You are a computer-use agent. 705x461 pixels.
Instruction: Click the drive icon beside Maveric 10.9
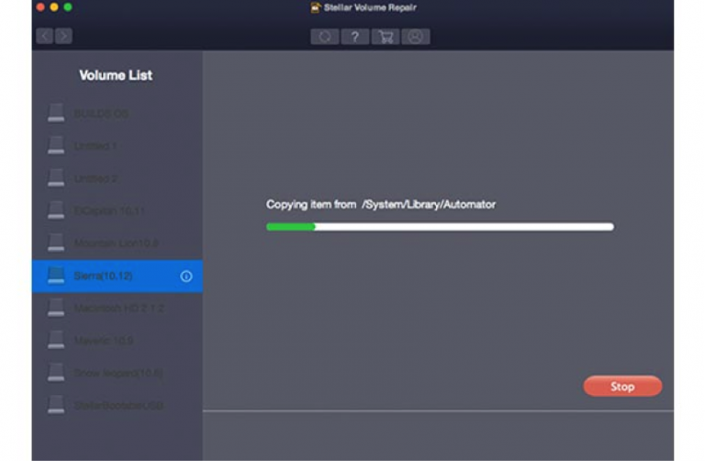click(x=56, y=340)
